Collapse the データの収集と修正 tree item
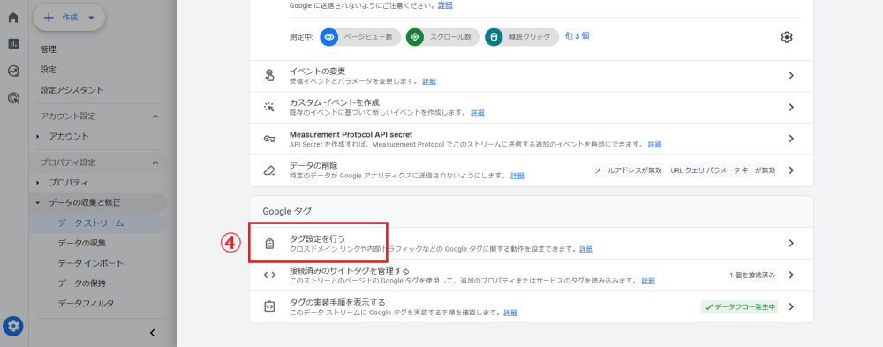 tap(38, 203)
